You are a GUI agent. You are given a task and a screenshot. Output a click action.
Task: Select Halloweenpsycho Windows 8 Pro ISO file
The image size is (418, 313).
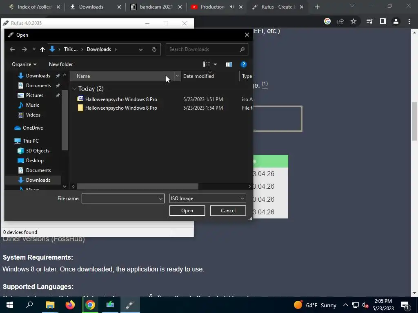(121, 99)
